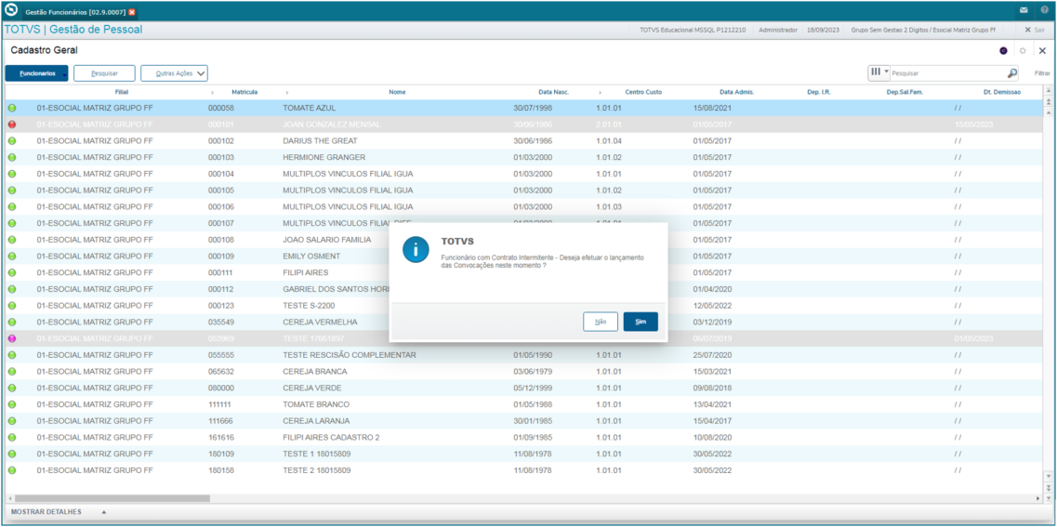Click the Filtrar link

pos(1042,72)
